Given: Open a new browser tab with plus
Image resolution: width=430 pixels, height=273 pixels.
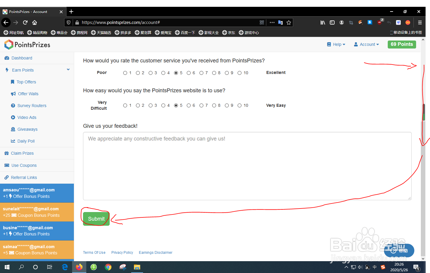Looking at the screenshot, I should pos(71,12).
